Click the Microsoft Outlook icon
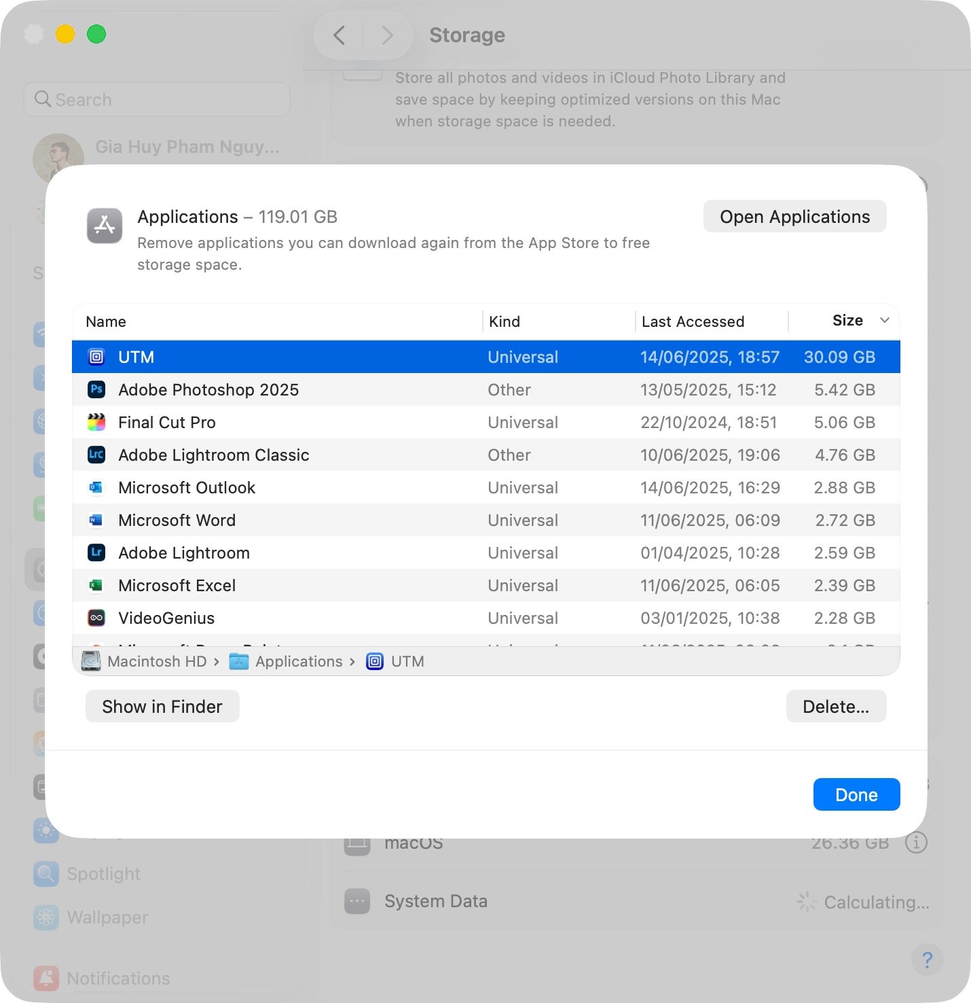971x1003 pixels. [96, 487]
